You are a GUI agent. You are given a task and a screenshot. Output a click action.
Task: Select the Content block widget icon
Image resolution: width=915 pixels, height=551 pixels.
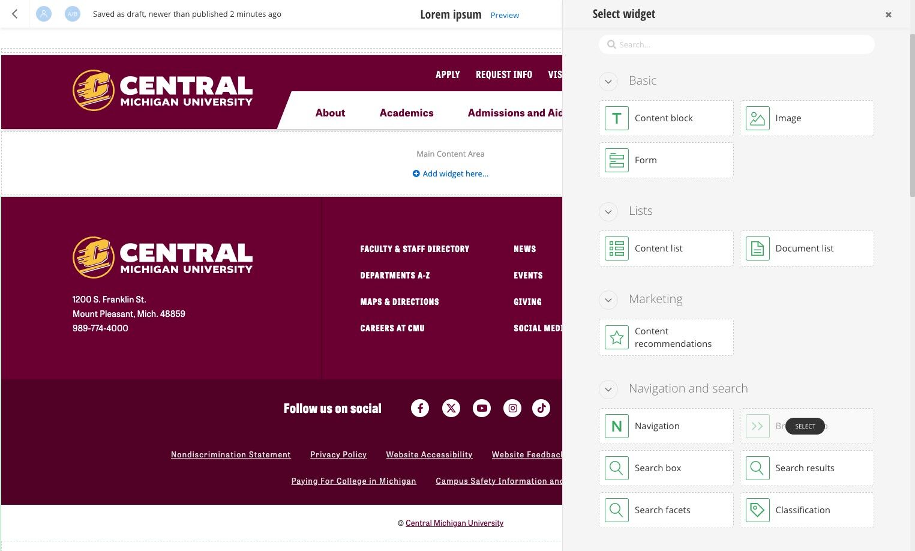tap(617, 118)
